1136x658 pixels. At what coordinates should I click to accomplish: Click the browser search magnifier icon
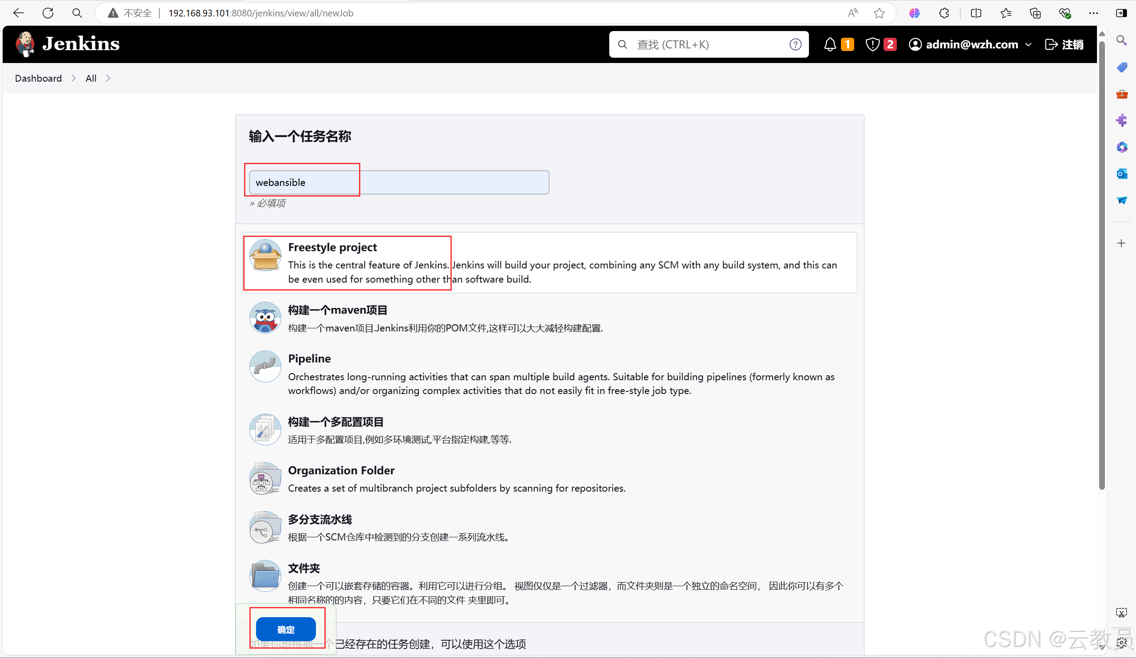pos(77,13)
